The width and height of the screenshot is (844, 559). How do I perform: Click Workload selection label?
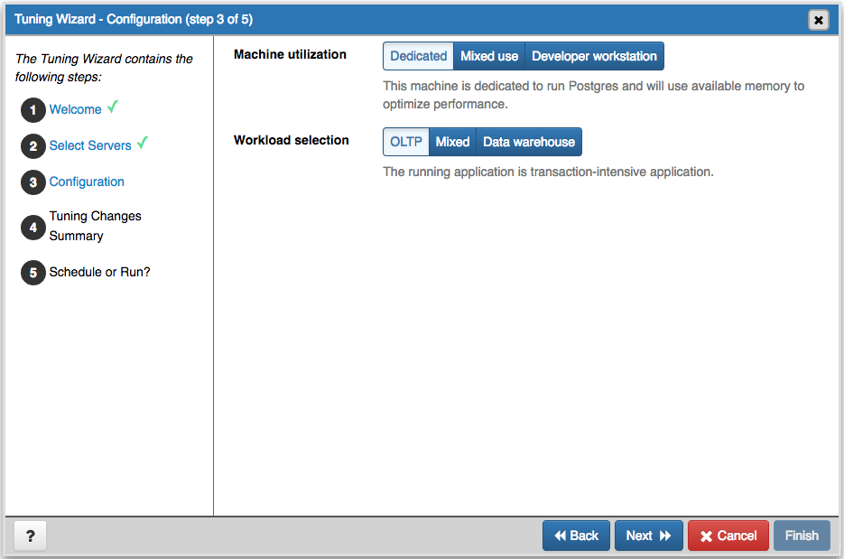click(292, 140)
